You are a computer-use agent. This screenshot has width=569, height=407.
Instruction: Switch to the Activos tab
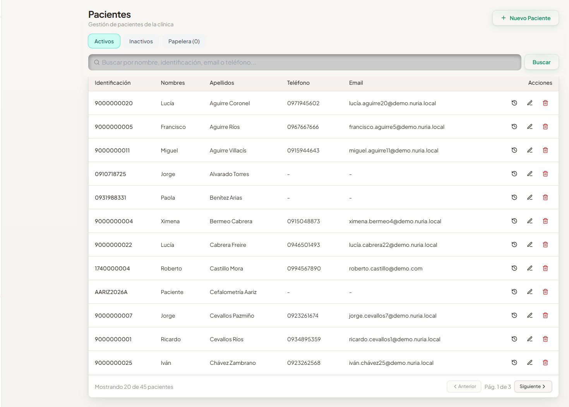click(x=104, y=41)
